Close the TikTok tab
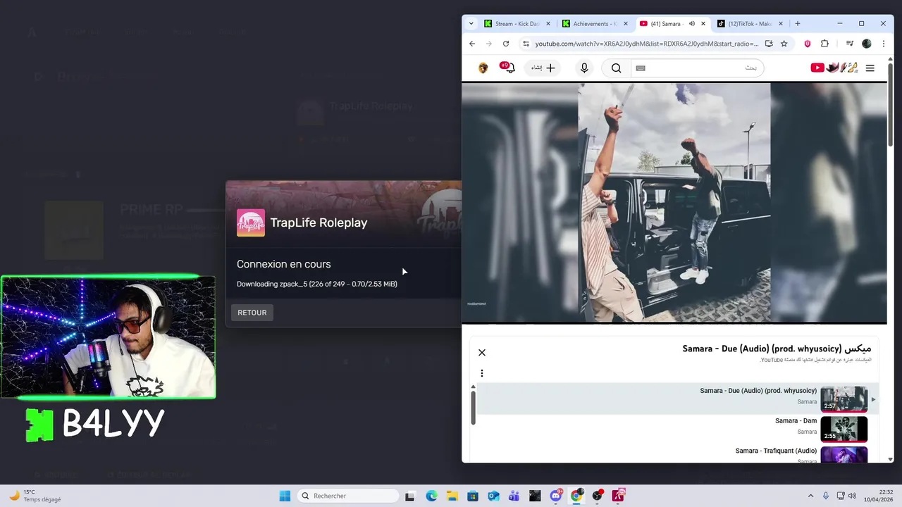 (781, 24)
